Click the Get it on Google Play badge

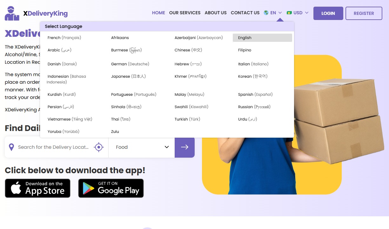(111, 188)
